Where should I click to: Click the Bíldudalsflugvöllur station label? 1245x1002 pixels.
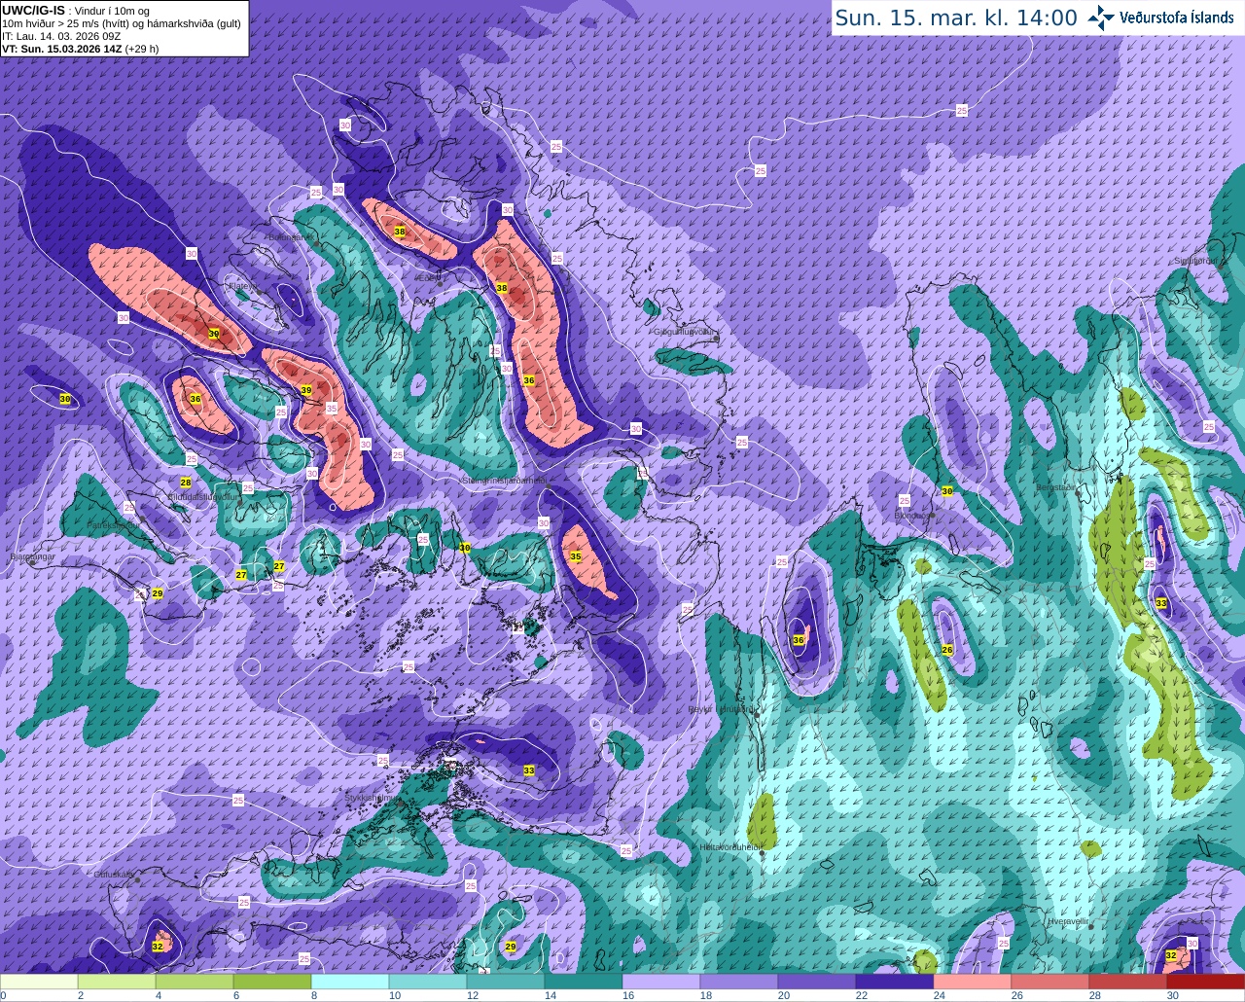click(x=202, y=496)
